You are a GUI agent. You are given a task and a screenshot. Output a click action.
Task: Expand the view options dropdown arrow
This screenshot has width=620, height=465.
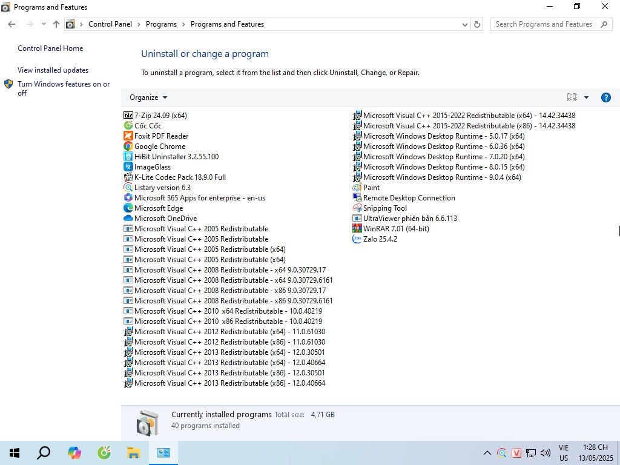[586, 97]
